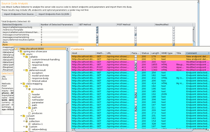The width and height of the screenshot is (210, 132).
Task: Toggle New/Modified checkbox for /async/callable/response-body row
Action: pyautogui.click(x=174, y=27)
